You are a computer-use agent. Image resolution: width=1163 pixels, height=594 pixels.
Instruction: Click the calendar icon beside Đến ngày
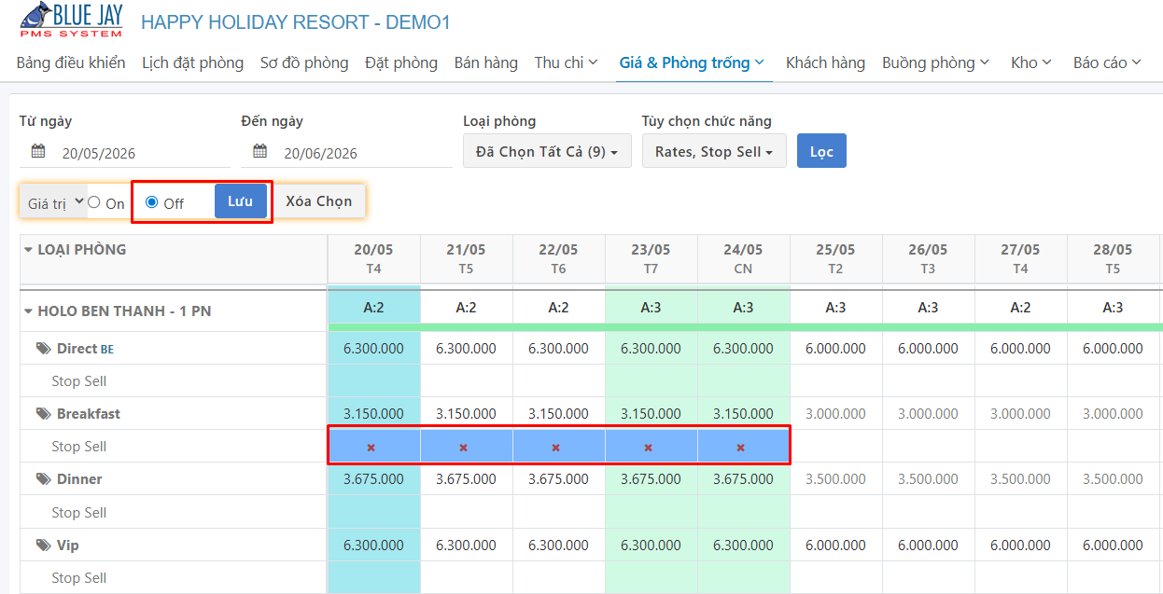click(x=259, y=152)
